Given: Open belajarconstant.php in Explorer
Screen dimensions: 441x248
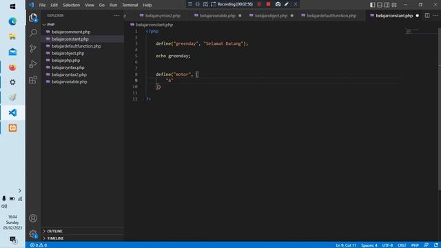Looking at the screenshot, I should click(70, 39).
